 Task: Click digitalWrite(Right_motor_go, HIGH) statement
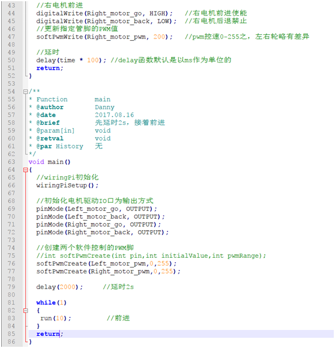tap(104, 13)
